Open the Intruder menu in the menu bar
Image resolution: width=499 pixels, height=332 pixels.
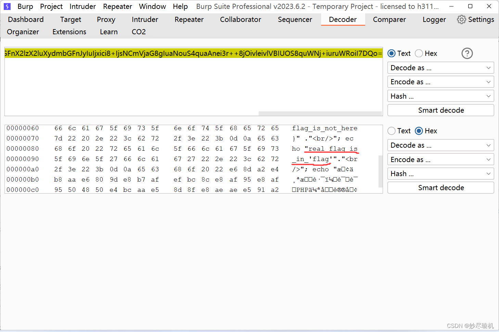click(x=82, y=6)
